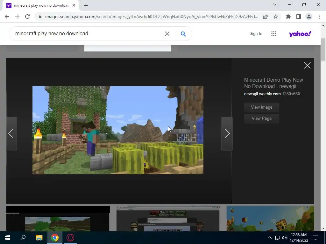Click the page vertical scrollbar thumb
The width and height of the screenshot is (326, 244).
pyautogui.click(x=323, y=50)
